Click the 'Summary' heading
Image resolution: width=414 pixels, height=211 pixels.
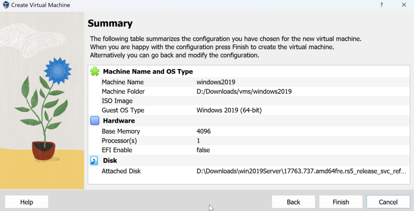110,23
